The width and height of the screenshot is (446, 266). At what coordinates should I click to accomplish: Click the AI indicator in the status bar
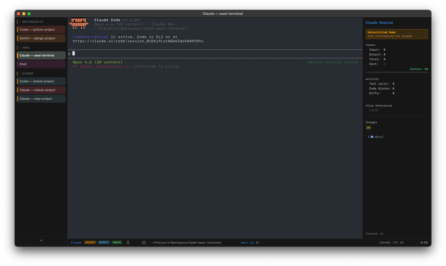pos(257,242)
